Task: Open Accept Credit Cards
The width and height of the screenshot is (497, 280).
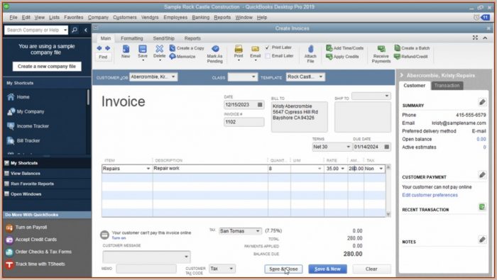Action: click(31, 240)
